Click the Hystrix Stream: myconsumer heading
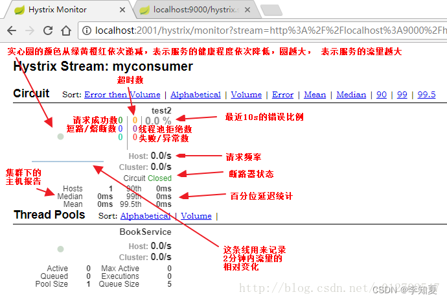Screen dimensions: 447x301 103,66
